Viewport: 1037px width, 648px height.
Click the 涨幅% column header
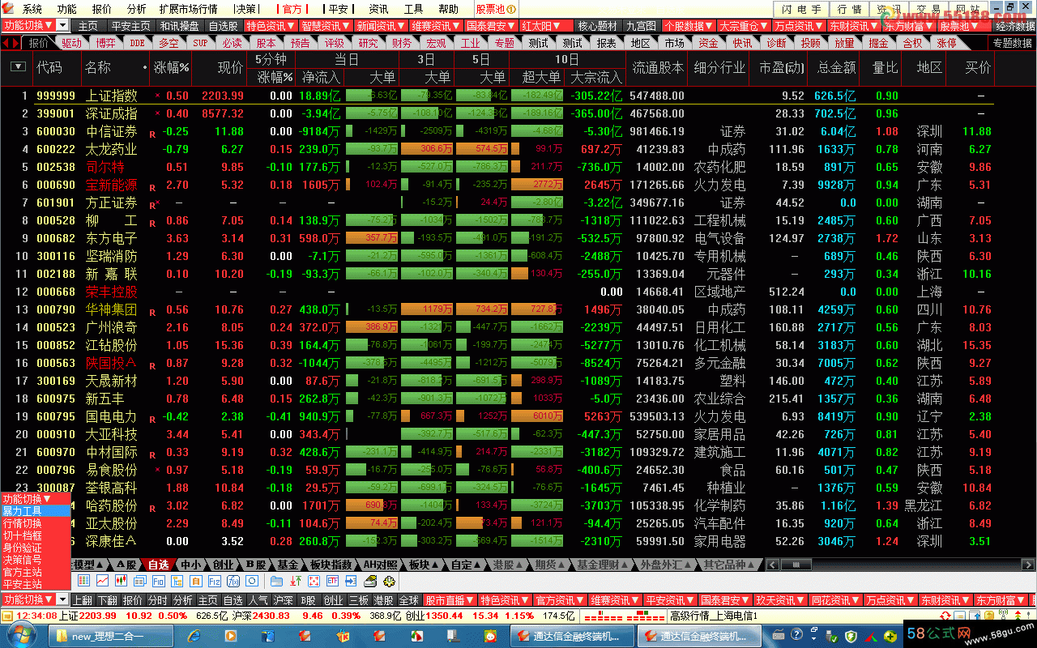(172, 67)
